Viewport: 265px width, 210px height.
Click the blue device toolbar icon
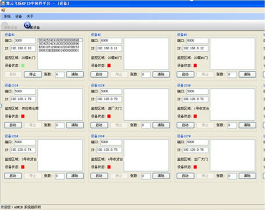click(x=27, y=26)
